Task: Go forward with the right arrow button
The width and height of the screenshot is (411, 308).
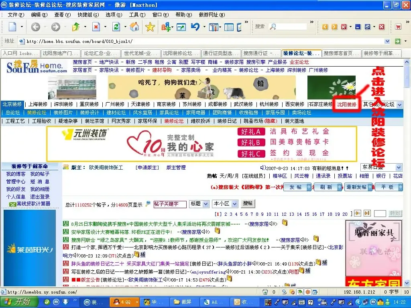Action: 55,27
